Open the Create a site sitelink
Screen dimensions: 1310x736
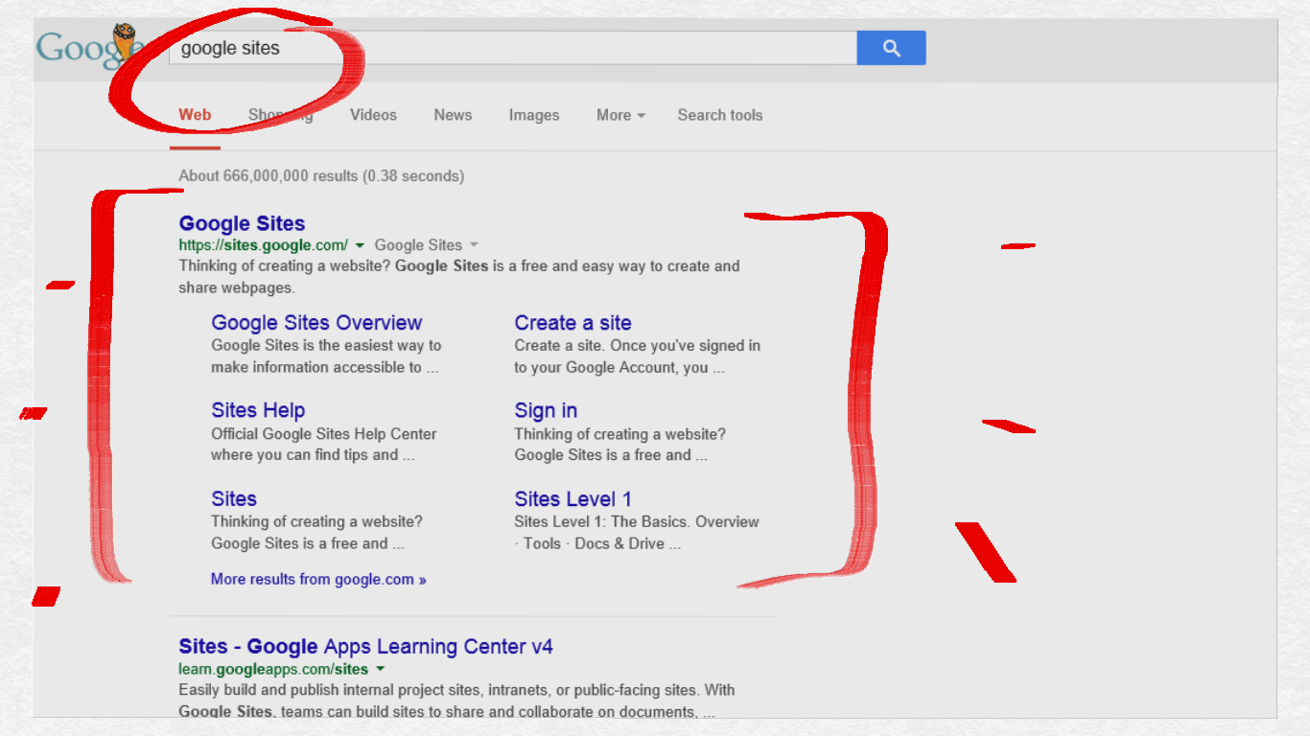pyautogui.click(x=573, y=323)
